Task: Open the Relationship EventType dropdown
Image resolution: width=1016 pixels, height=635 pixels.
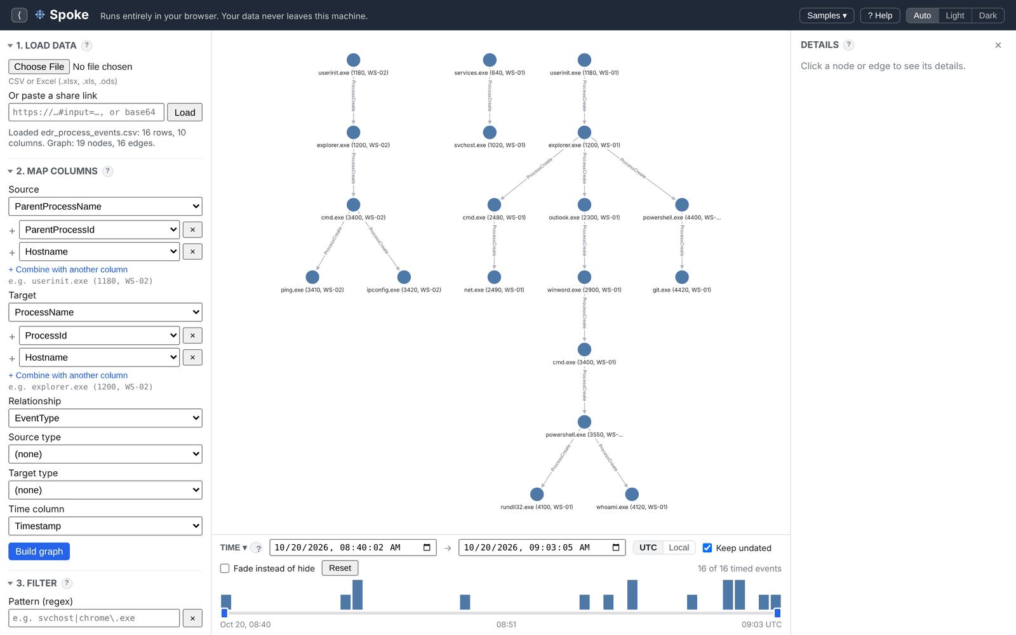Action: pos(105,418)
